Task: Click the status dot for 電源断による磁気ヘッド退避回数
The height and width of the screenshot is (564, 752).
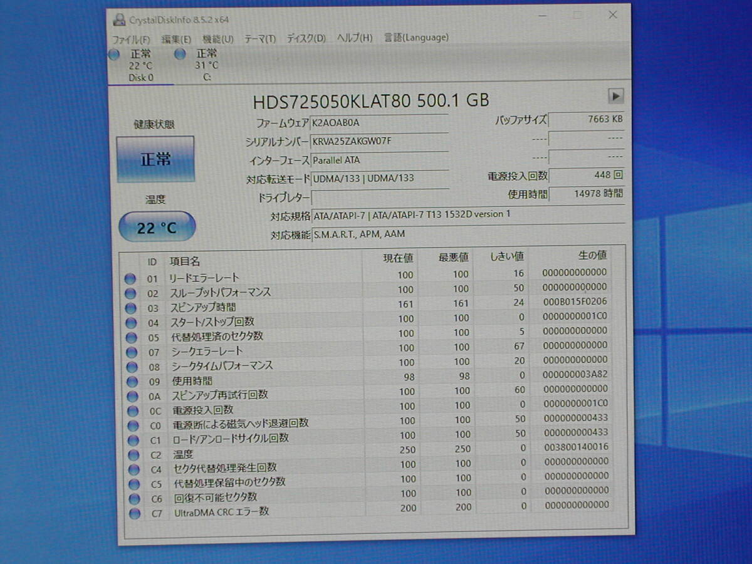Action: coord(133,426)
